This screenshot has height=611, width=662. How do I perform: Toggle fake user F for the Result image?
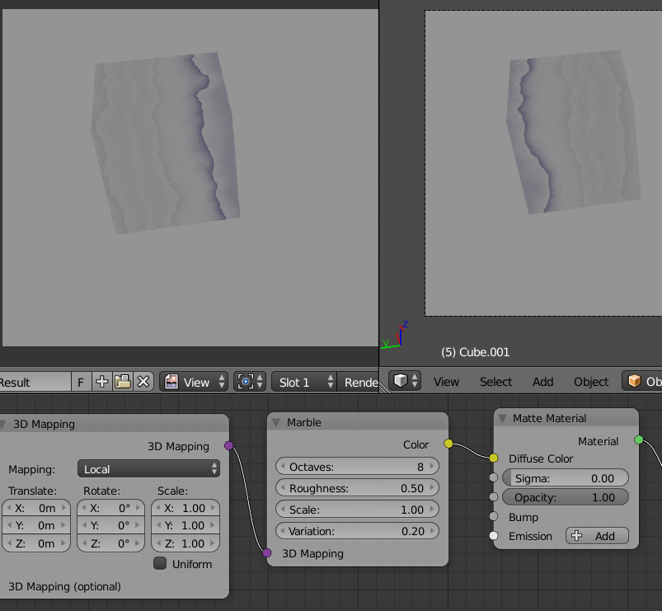(x=80, y=382)
